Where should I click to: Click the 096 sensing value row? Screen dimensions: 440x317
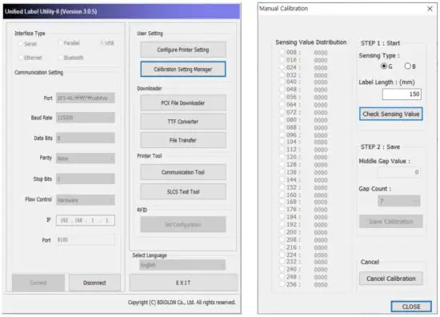click(x=303, y=135)
